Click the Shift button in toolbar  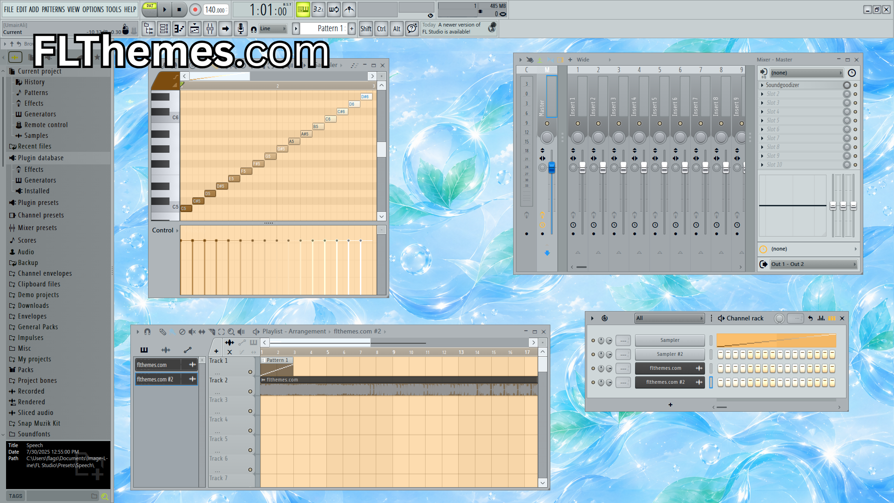[x=366, y=29]
